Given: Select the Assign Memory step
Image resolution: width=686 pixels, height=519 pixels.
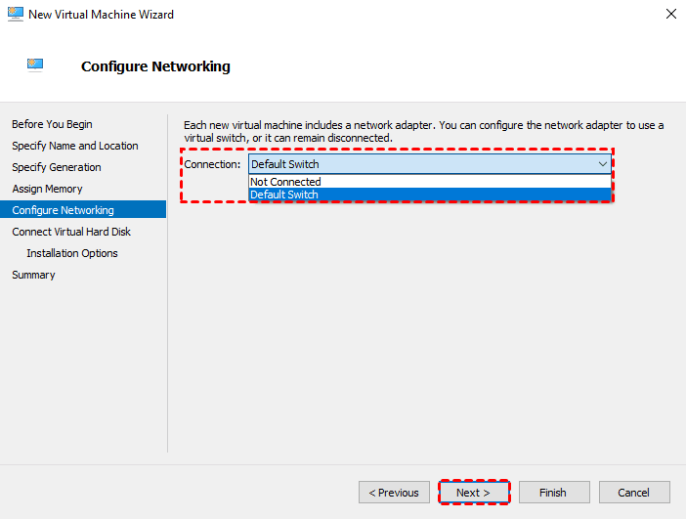Looking at the screenshot, I should click(47, 189).
